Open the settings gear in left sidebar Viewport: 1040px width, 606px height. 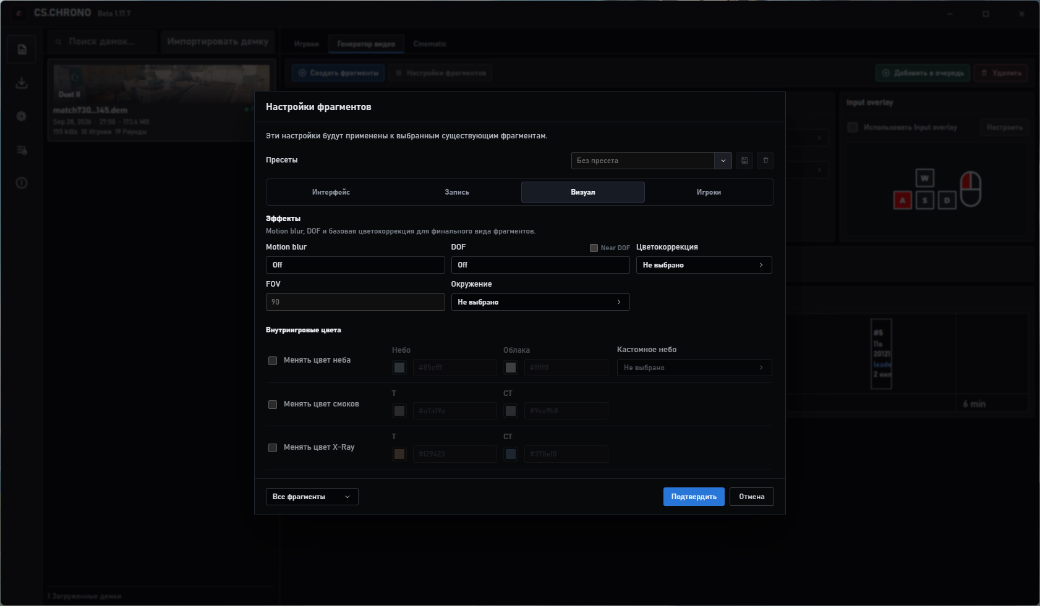pyautogui.click(x=22, y=116)
